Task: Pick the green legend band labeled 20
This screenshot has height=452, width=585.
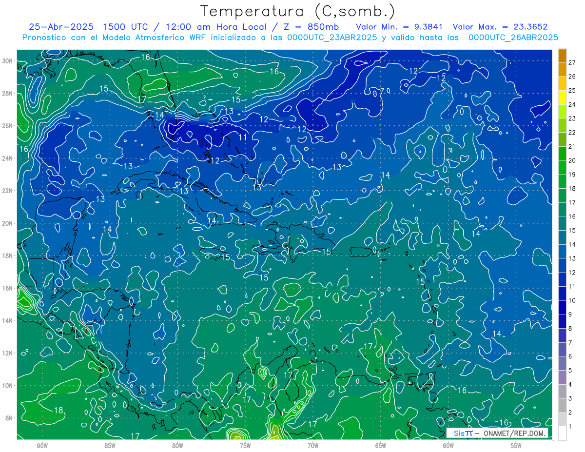Action: [x=562, y=154]
